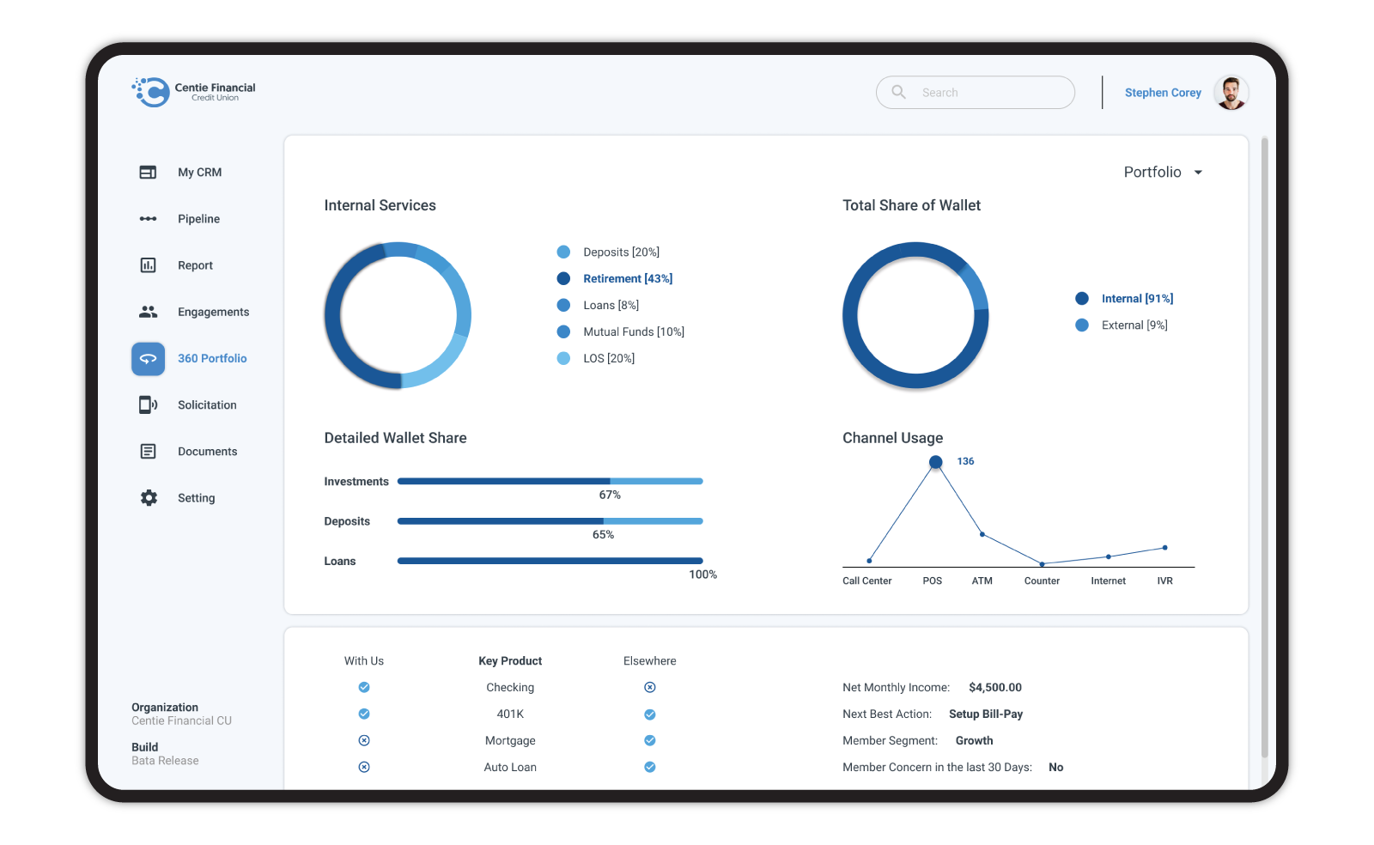Screen dimensions: 1374x845
Task: Click the IVR chart data point
Action: pyautogui.click(x=1164, y=547)
